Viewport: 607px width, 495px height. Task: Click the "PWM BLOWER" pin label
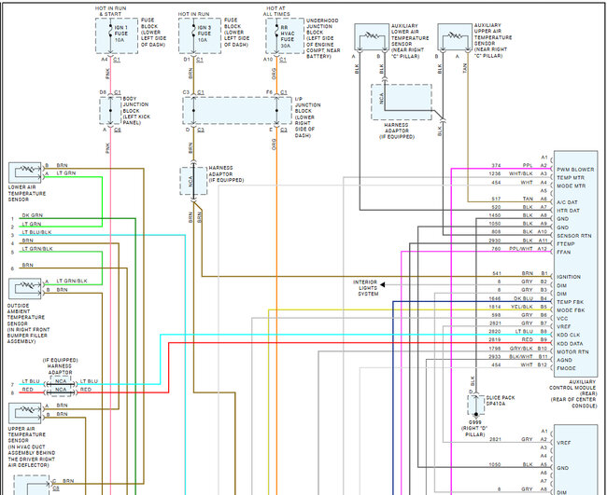point(575,170)
